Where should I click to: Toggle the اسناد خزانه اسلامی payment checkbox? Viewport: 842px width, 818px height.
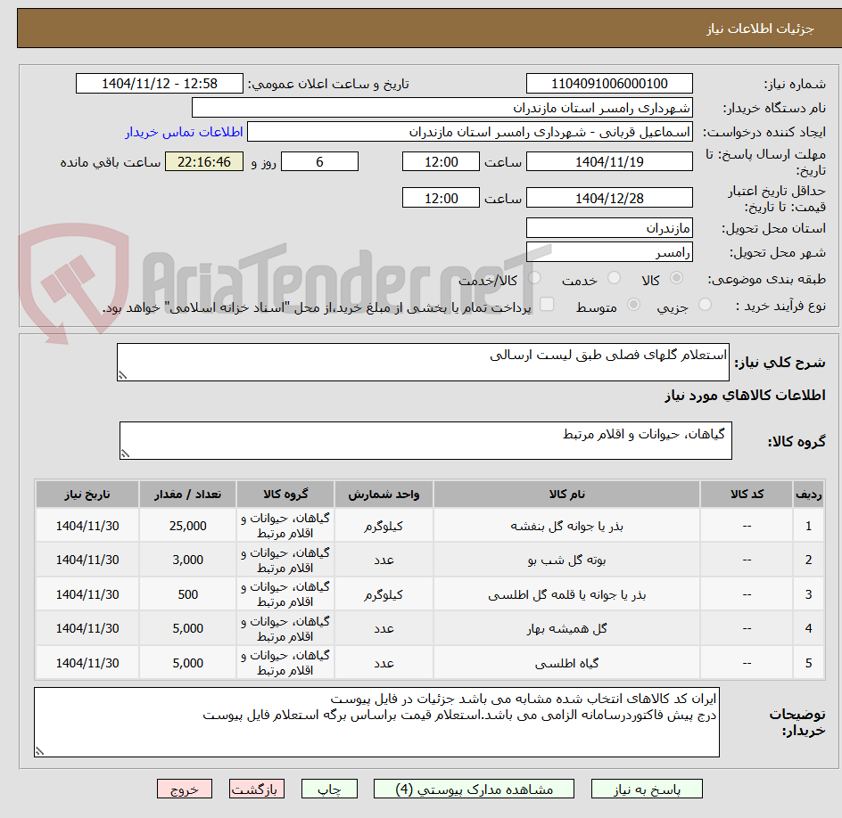click(x=547, y=304)
